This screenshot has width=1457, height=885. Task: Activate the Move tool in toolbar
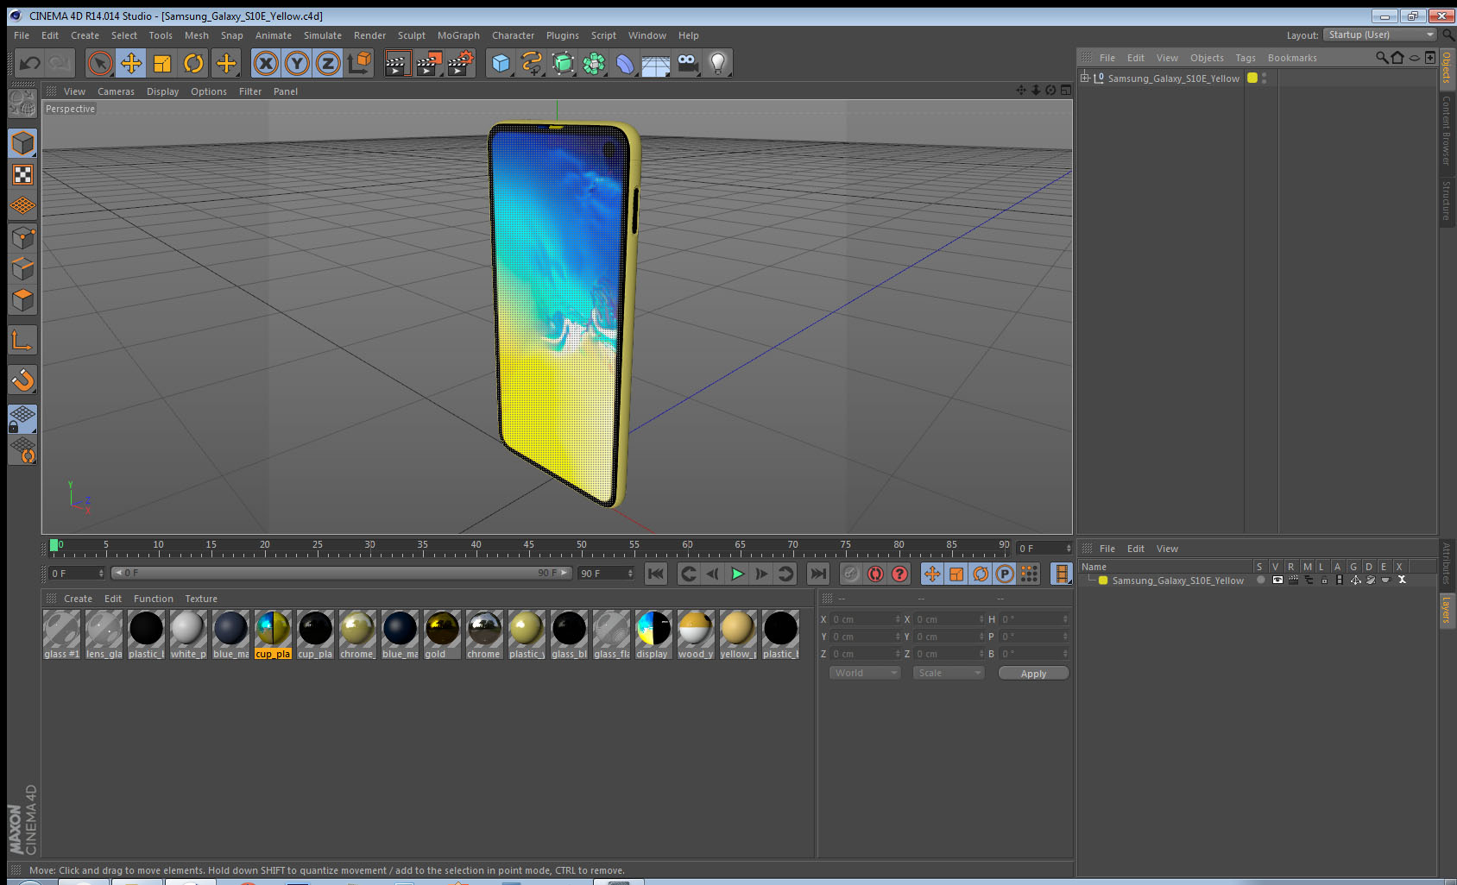131,63
